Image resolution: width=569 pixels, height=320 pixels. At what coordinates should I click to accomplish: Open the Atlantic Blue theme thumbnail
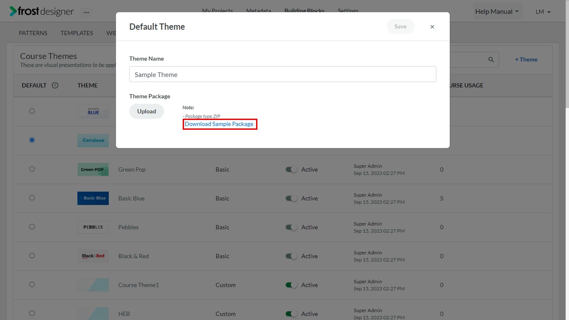[x=93, y=111]
